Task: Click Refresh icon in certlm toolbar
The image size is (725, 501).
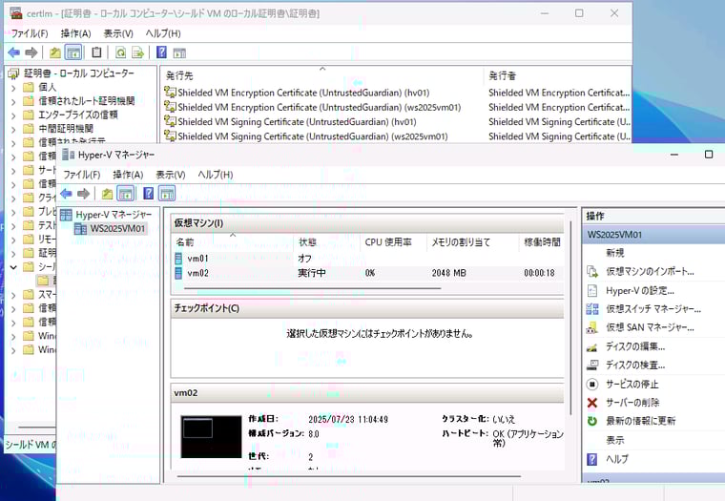Action: [121, 52]
